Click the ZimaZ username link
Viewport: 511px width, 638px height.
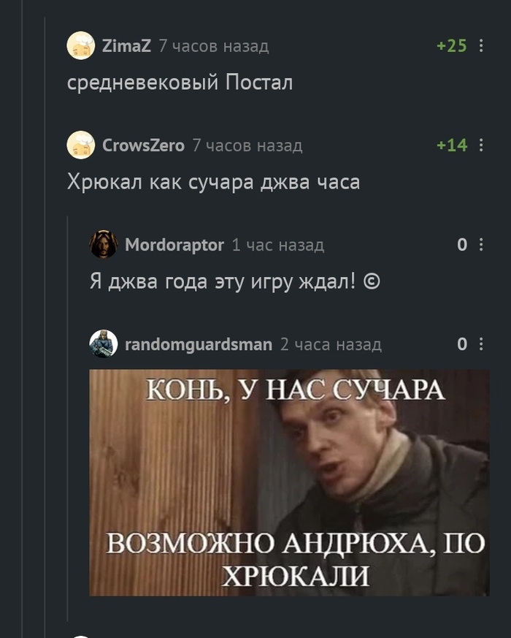tap(126, 45)
